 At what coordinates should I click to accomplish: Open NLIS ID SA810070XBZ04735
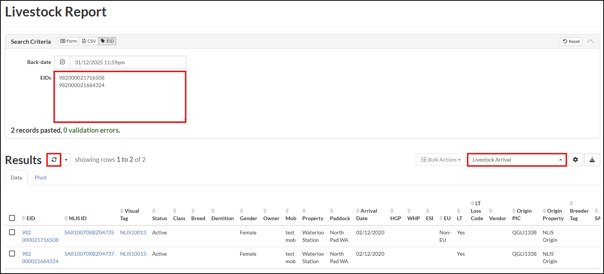point(89,233)
